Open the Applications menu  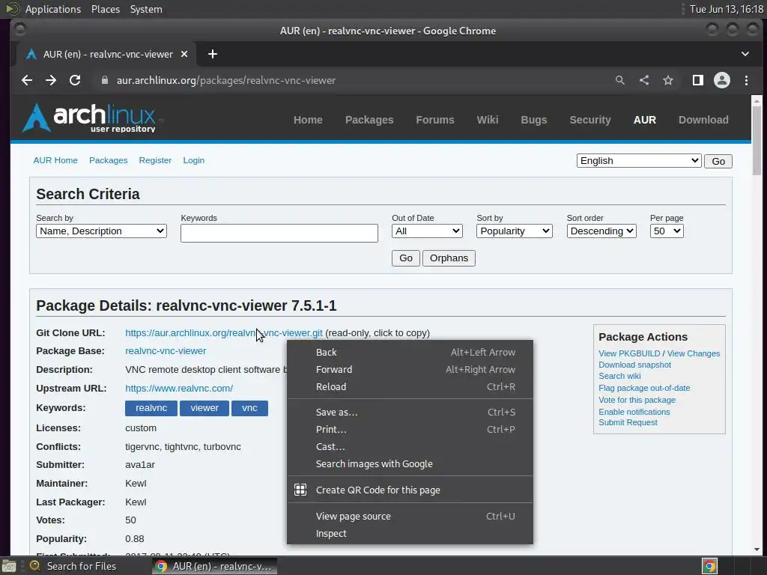[x=53, y=9]
